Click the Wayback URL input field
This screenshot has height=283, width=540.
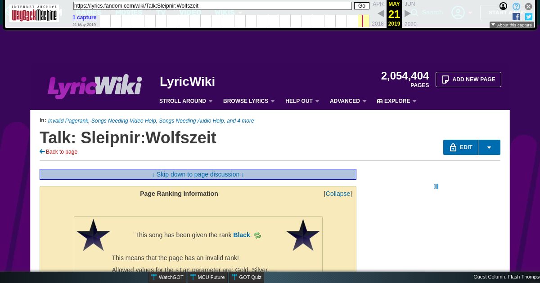point(212,6)
